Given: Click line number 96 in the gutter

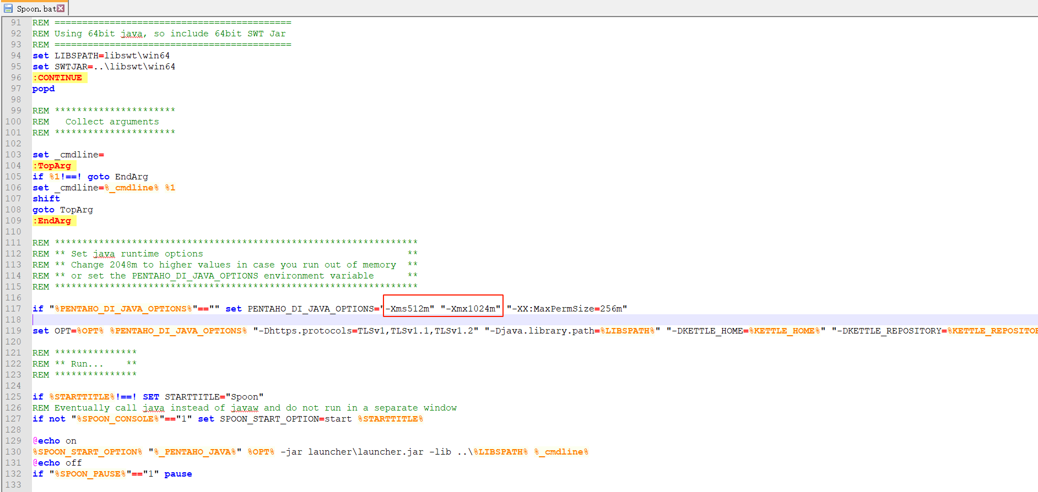Looking at the screenshot, I should [16, 78].
